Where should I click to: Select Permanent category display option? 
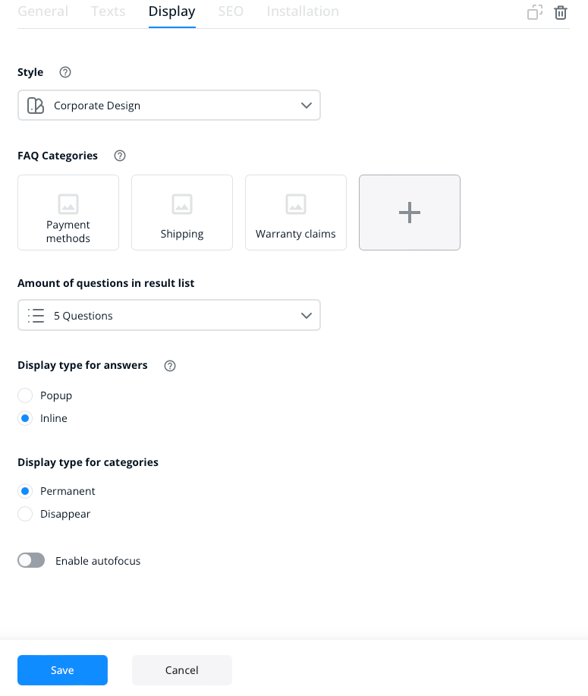(25, 491)
